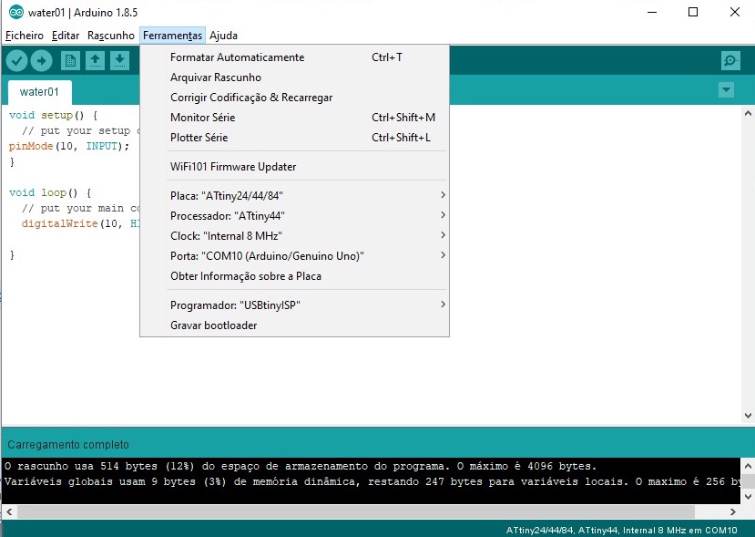Click 'Carregamento completo' status message
The image size is (755, 537).
tap(68, 444)
